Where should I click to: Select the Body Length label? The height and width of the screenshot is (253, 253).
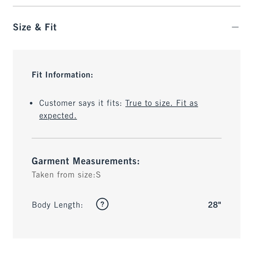click(x=57, y=205)
